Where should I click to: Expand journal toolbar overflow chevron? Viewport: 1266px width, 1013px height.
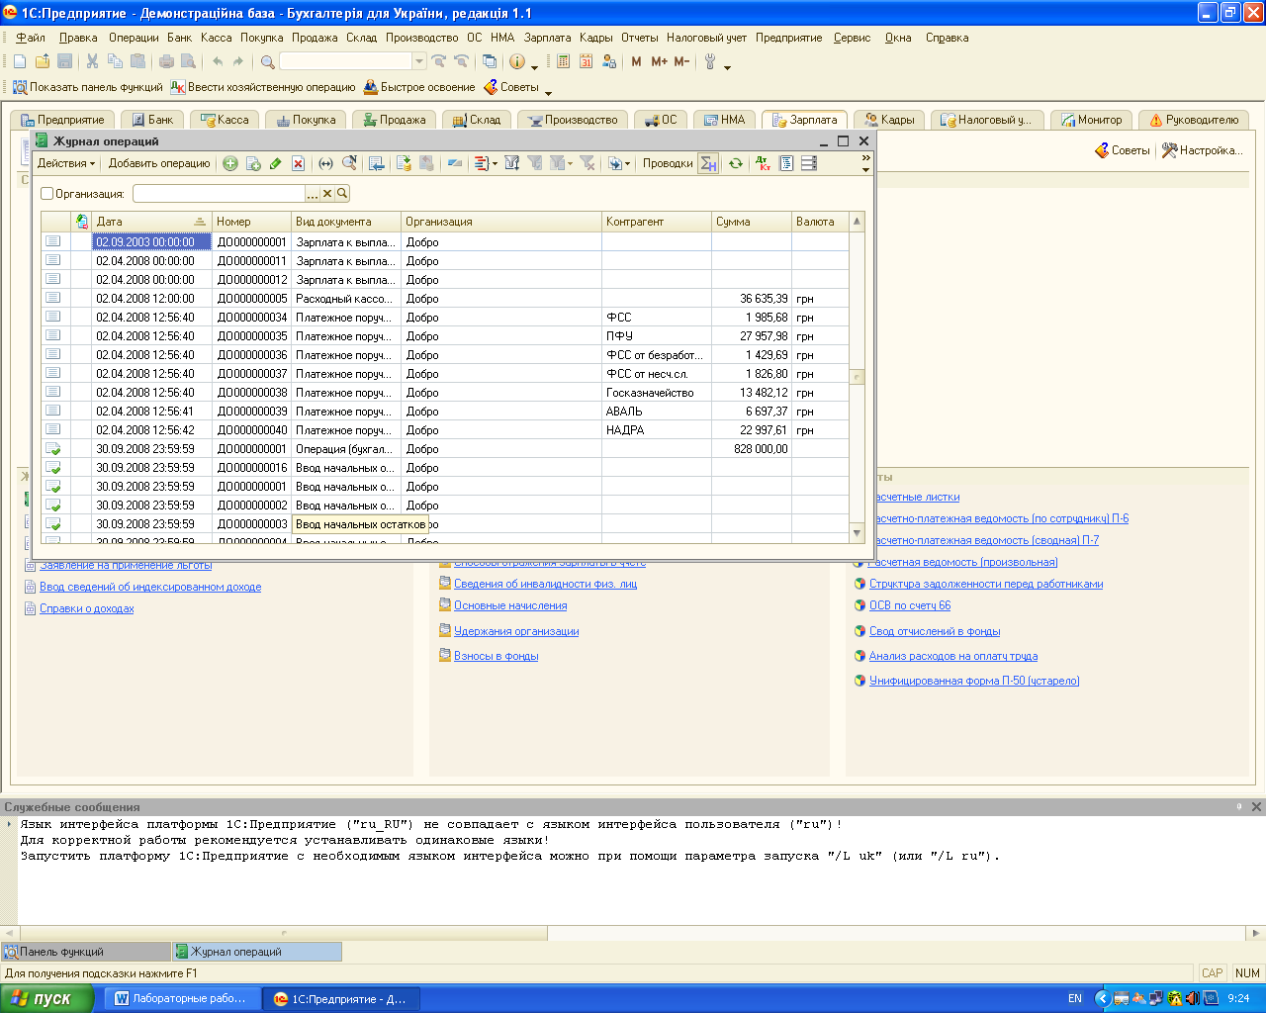coord(865,158)
